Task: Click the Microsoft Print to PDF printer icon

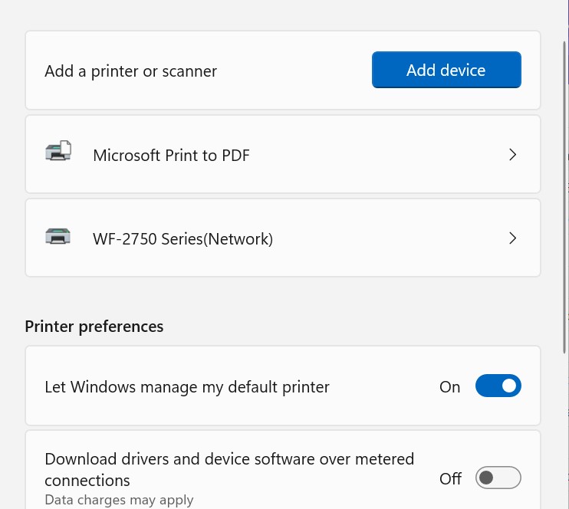Action: pyautogui.click(x=58, y=152)
